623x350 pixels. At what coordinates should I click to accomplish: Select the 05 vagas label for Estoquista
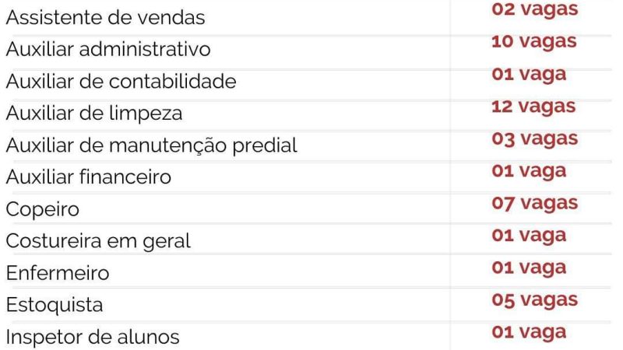[x=534, y=300]
